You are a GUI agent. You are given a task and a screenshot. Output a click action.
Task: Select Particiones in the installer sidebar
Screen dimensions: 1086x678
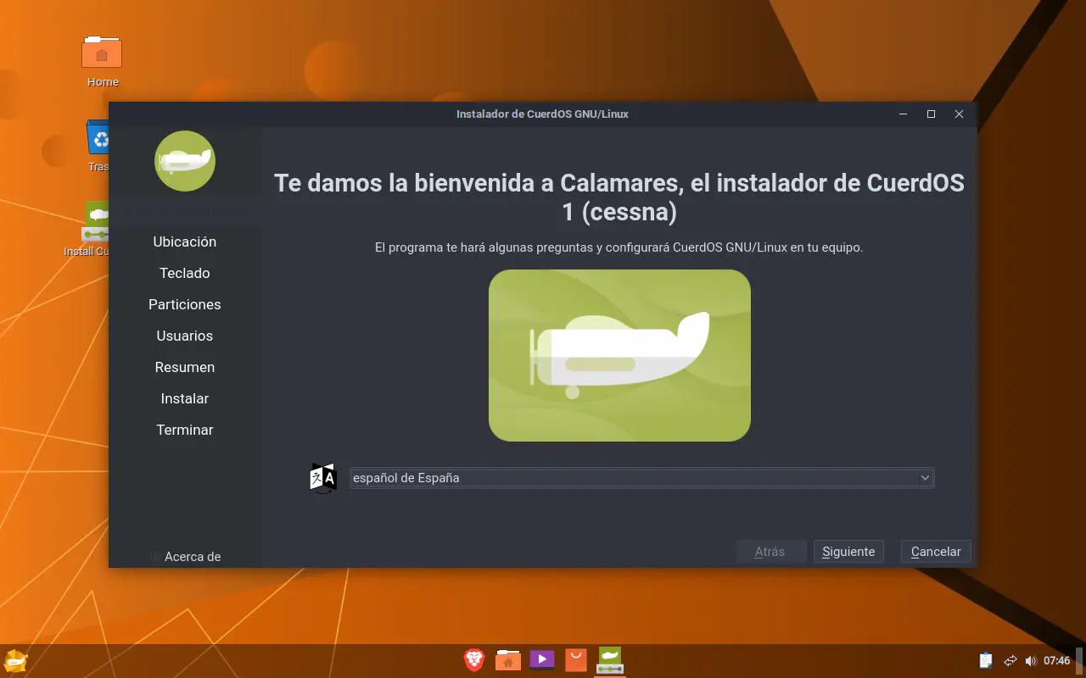[x=184, y=304]
